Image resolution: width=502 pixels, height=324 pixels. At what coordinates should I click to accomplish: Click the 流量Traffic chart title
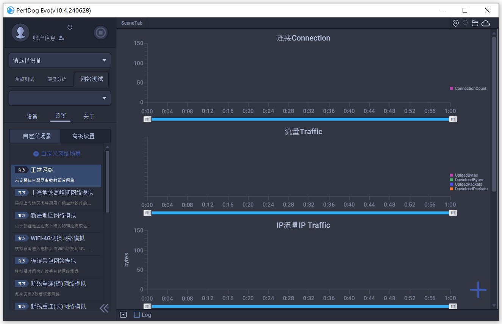tap(303, 131)
